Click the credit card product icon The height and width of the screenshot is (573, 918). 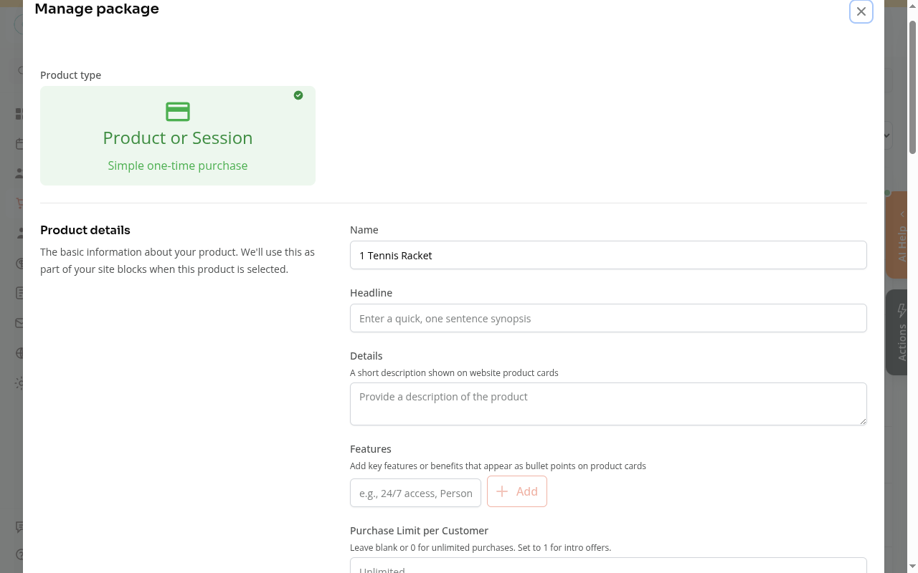point(178,112)
